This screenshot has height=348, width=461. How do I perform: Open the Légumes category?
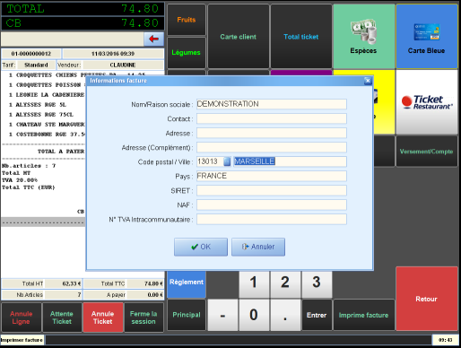(x=187, y=53)
